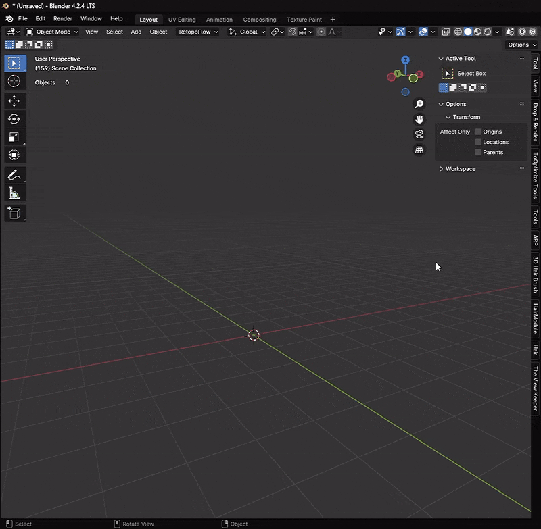Image resolution: width=541 pixels, height=529 pixels.
Task: Open the 3D Hair Brush sidebar tab
Action: (x=535, y=274)
